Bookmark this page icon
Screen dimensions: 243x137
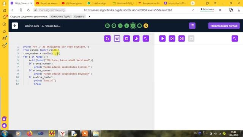pos(220,10)
